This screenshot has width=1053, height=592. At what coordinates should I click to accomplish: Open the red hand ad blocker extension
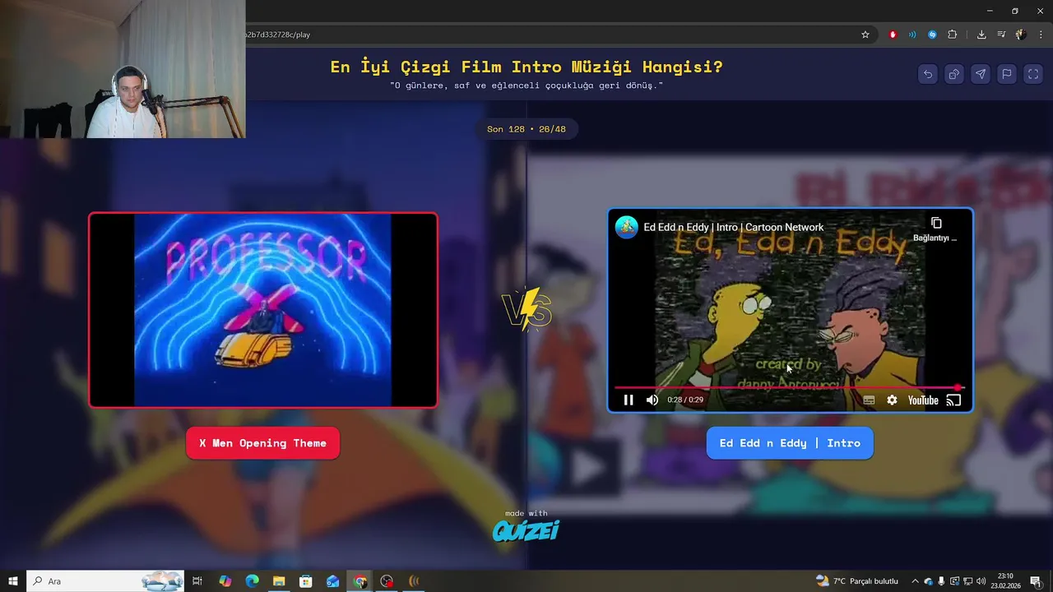(x=893, y=35)
